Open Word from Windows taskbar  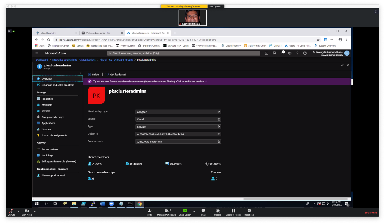click(102, 204)
